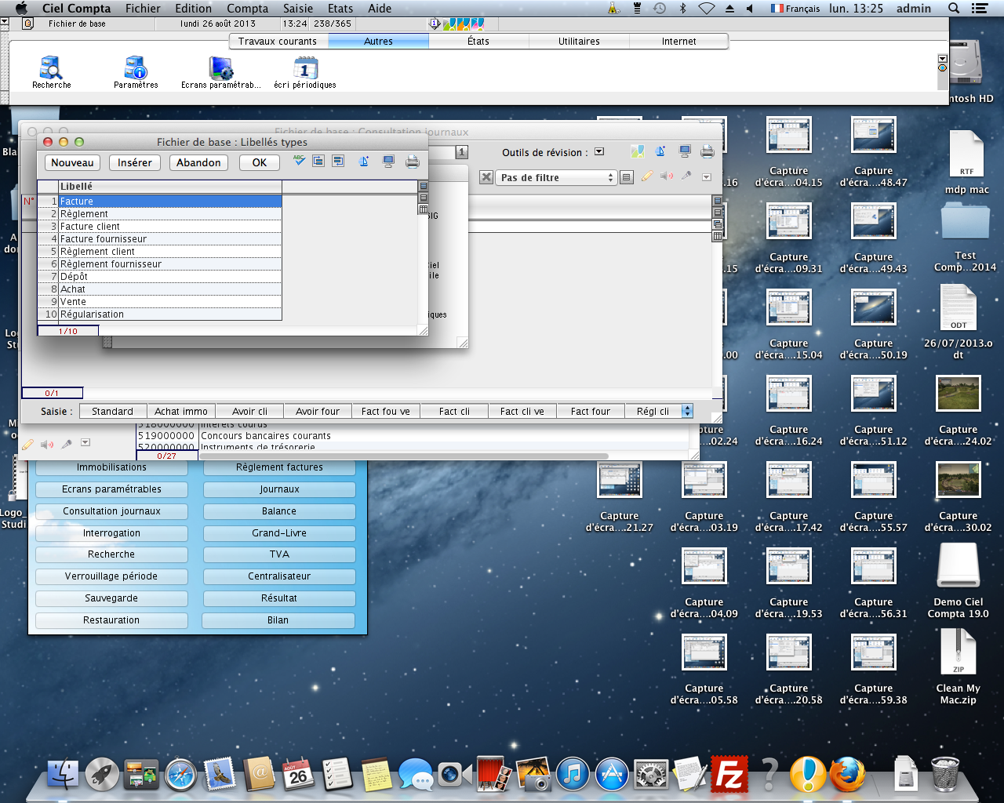Open Finder from the Dock

point(63,775)
